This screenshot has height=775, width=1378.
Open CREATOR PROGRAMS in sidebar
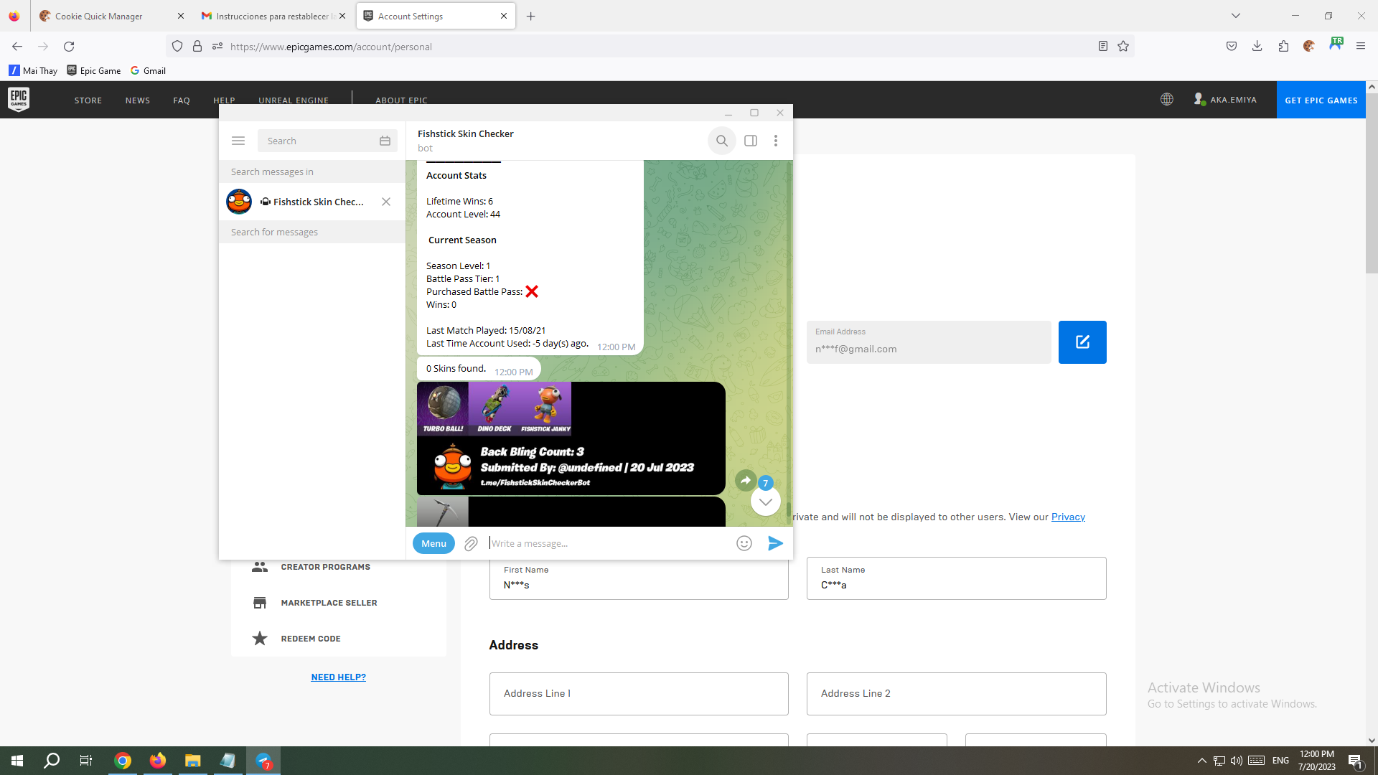[325, 567]
